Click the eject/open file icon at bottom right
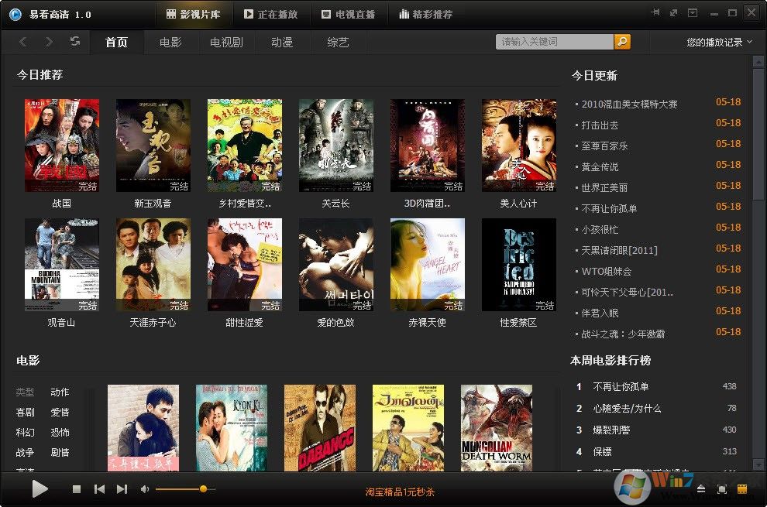The height and width of the screenshot is (507, 767). 701,489
